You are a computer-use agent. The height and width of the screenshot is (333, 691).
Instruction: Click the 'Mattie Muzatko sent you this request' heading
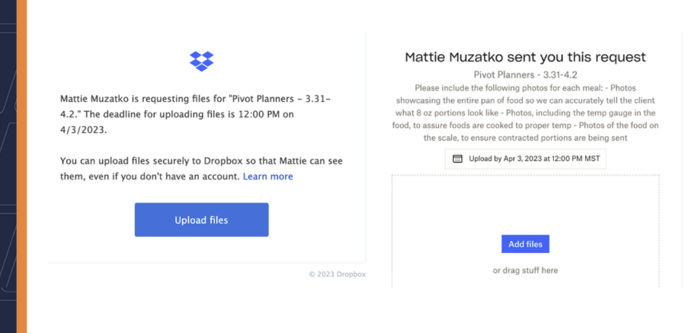[x=525, y=57]
